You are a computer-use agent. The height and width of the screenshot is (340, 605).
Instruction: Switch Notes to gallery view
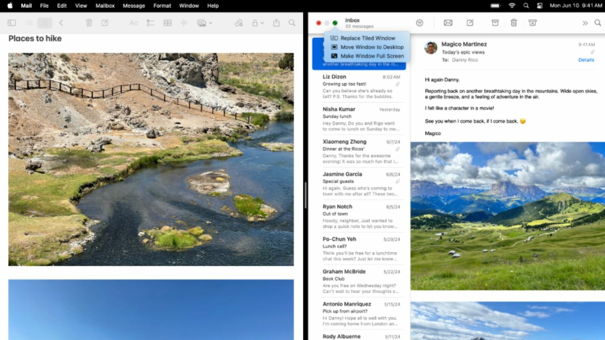pos(45,23)
